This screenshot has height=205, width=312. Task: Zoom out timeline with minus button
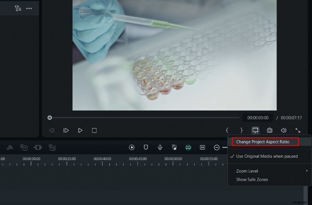pos(217,148)
